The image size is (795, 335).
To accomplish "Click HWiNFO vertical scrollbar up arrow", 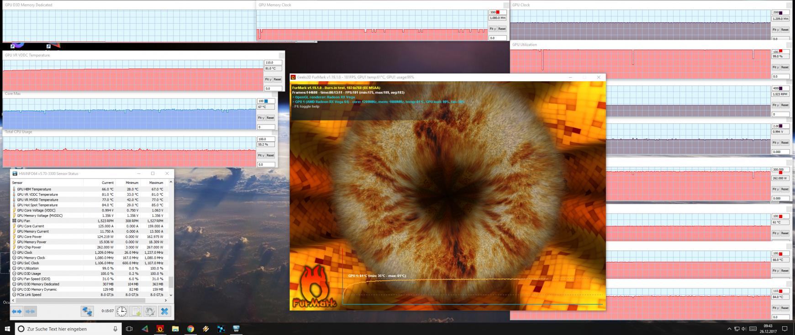I will pos(171,182).
